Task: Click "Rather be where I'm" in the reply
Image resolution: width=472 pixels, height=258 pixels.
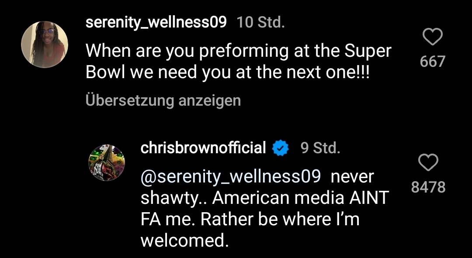Action: [280, 219]
